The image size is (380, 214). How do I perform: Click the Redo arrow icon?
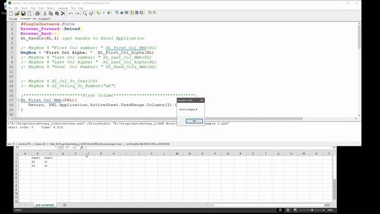[77, 13]
